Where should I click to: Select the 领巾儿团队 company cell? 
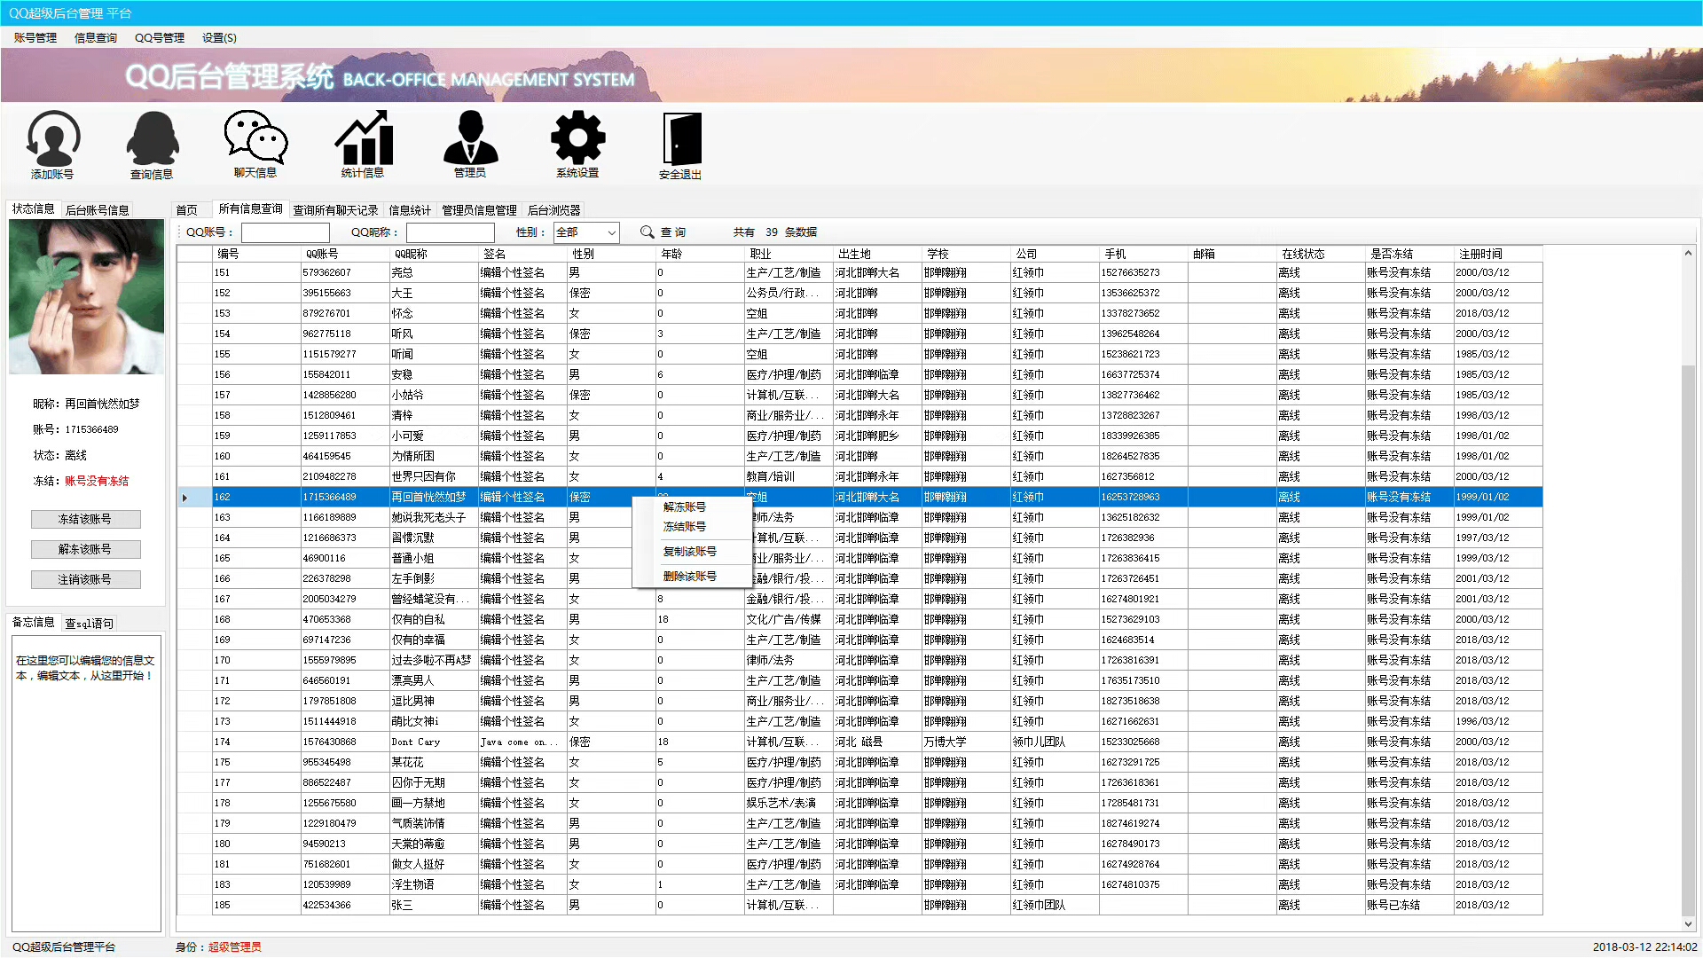[x=1056, y=742]
